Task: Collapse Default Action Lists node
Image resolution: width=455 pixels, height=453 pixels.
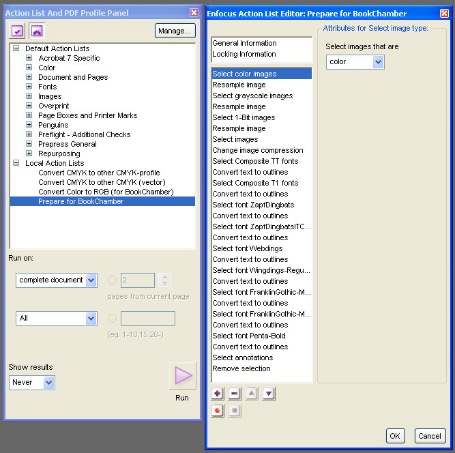Action: coord(16,48)
